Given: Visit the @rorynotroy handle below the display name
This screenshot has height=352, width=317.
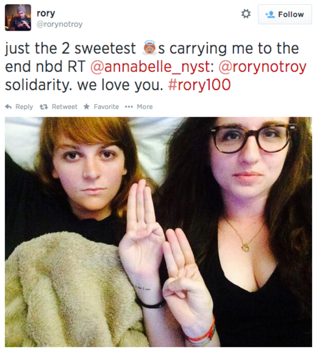Looking at the screenshot, I should point(60,24).
